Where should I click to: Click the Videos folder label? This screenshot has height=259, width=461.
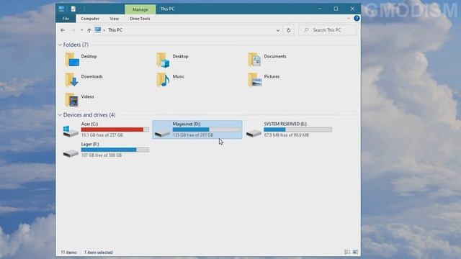point(87,96)
